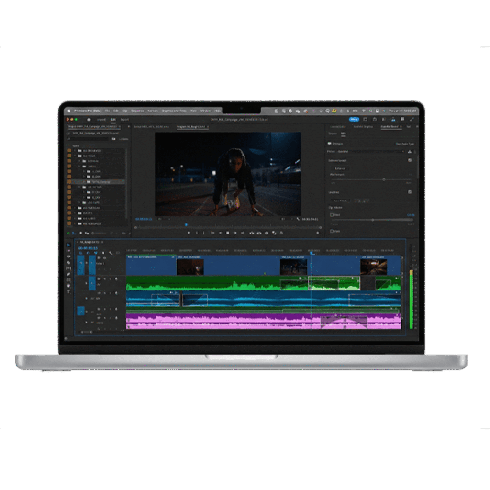Click the Export Frame camera icon

pos(267,233)
